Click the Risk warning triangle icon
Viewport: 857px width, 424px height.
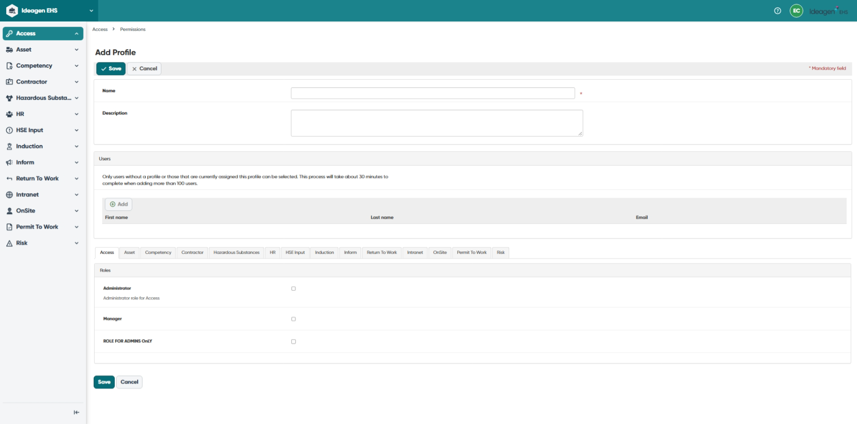coord(9,243)
